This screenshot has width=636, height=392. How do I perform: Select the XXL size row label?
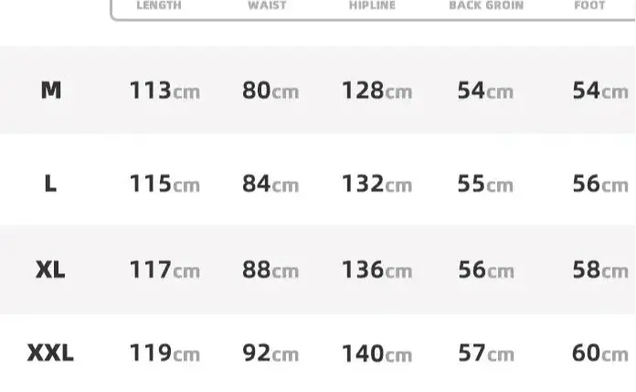point(50,353)
